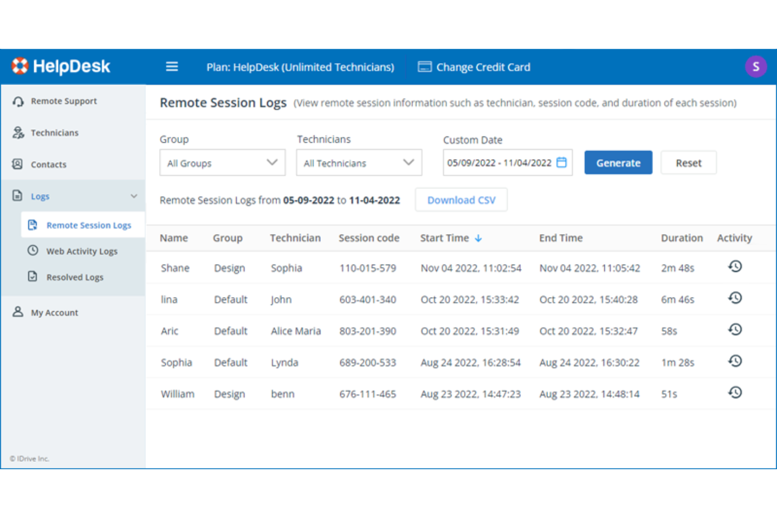This screenshot has width=777, height=518.
Task: Click the Technicians sidebar icon
Action: click(x=18, y=133)
